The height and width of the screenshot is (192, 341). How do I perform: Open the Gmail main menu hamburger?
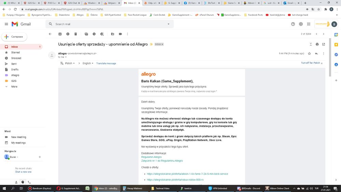(6, 24)
